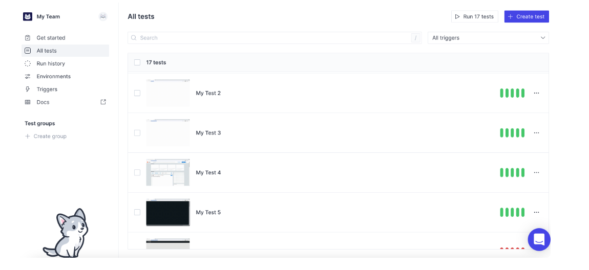Image resolution: width=589 pixels, height=270 pixels.
Task: Select all 17 tests checkbox
Action: pyautogui.click(x=137, y=62)
